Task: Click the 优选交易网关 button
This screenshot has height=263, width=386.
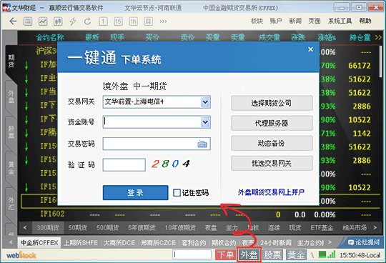Action: pyautogui.click(x=272, y=163)
